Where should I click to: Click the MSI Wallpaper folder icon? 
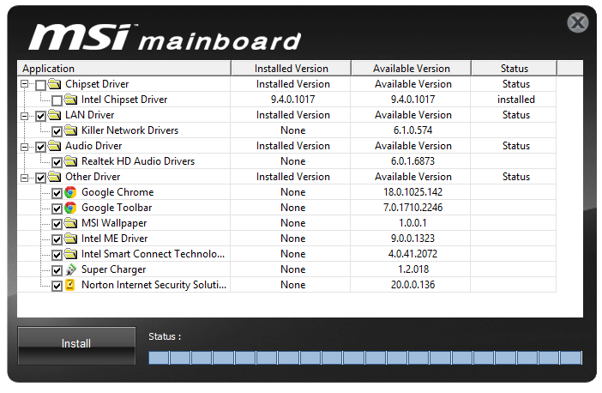pyautogui.click(x=70, y=223)
